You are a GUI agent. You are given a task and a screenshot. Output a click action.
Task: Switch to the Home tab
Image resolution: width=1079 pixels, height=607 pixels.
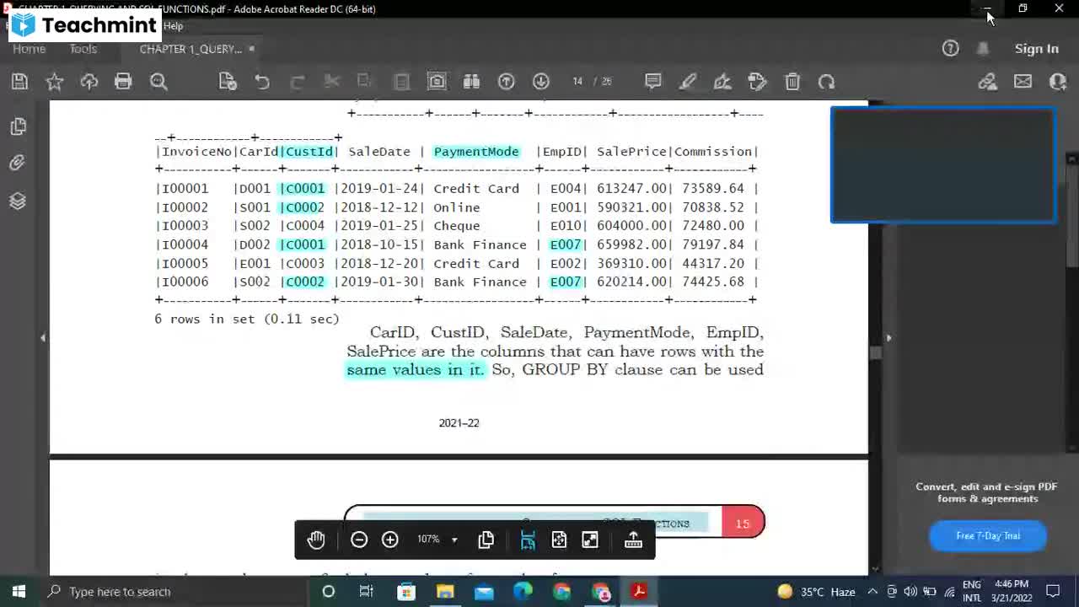point(29,49)
